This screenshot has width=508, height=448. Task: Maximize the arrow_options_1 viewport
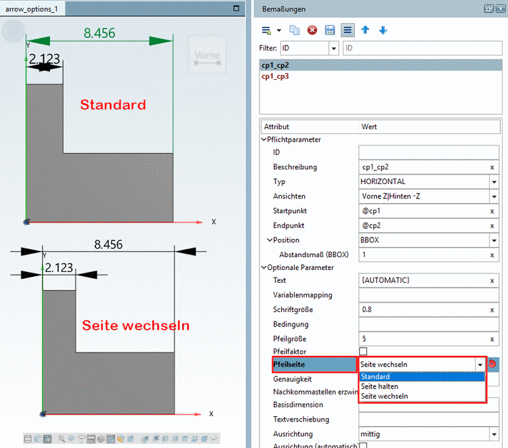236,8
